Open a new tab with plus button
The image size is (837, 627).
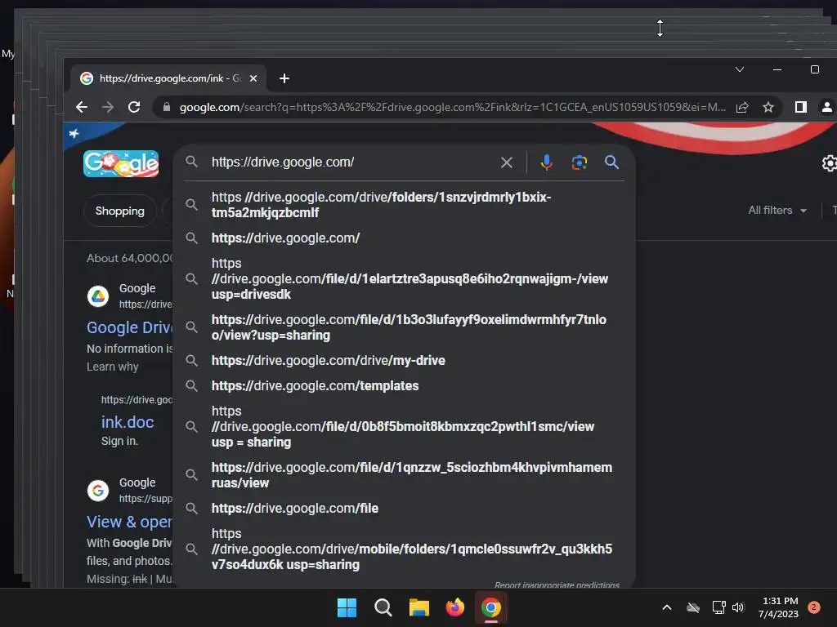pos(284,78)
